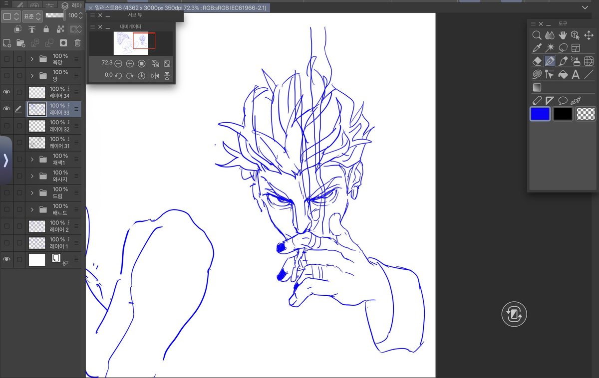The height and width of the screenshot is (378, 599).
Task: Open the 서브 뷰 panel menu
Action: [93, 15]
